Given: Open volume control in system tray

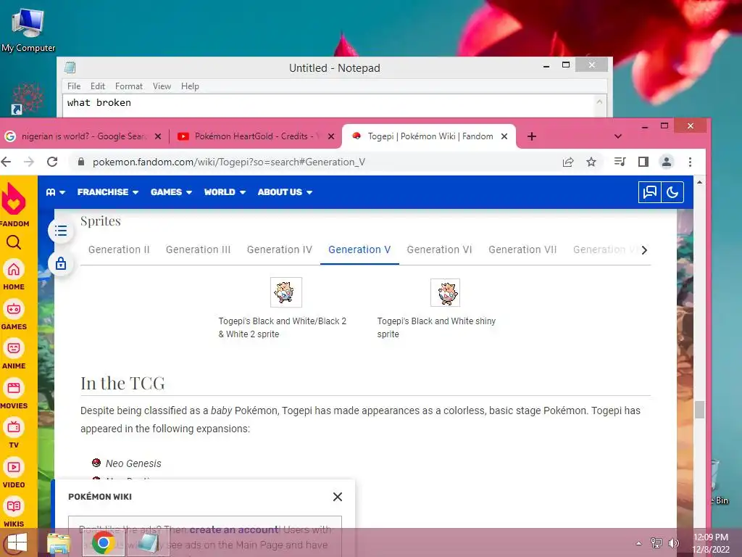Looking at the screenshot, I should (x=673, y=543).
